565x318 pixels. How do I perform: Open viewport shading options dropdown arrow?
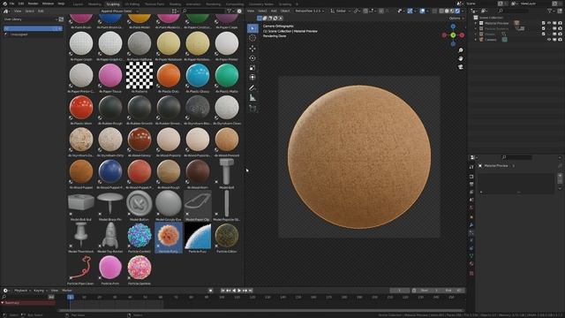(x=463, y=11)
